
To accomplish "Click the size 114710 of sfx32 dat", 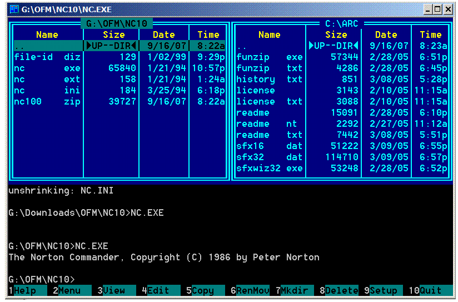I will 342,157.
